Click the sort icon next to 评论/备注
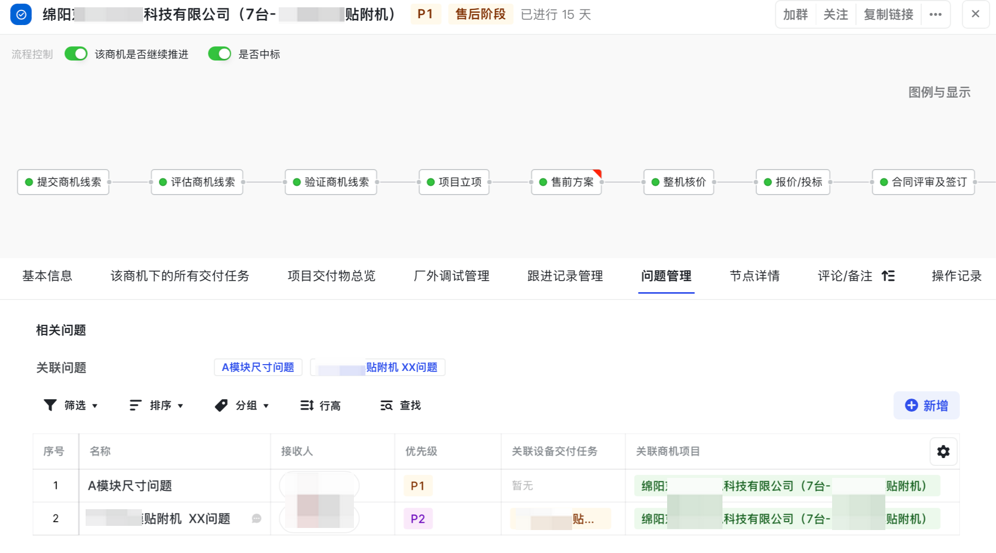 [888, 276]
